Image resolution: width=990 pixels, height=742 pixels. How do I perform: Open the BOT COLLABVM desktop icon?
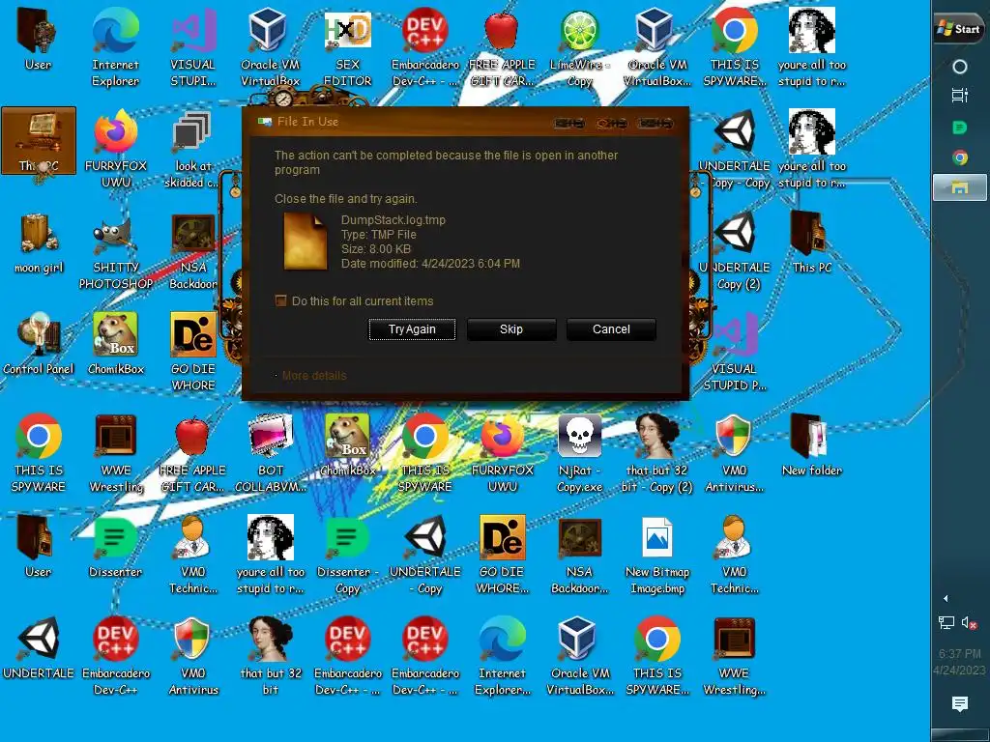point(271,454)
